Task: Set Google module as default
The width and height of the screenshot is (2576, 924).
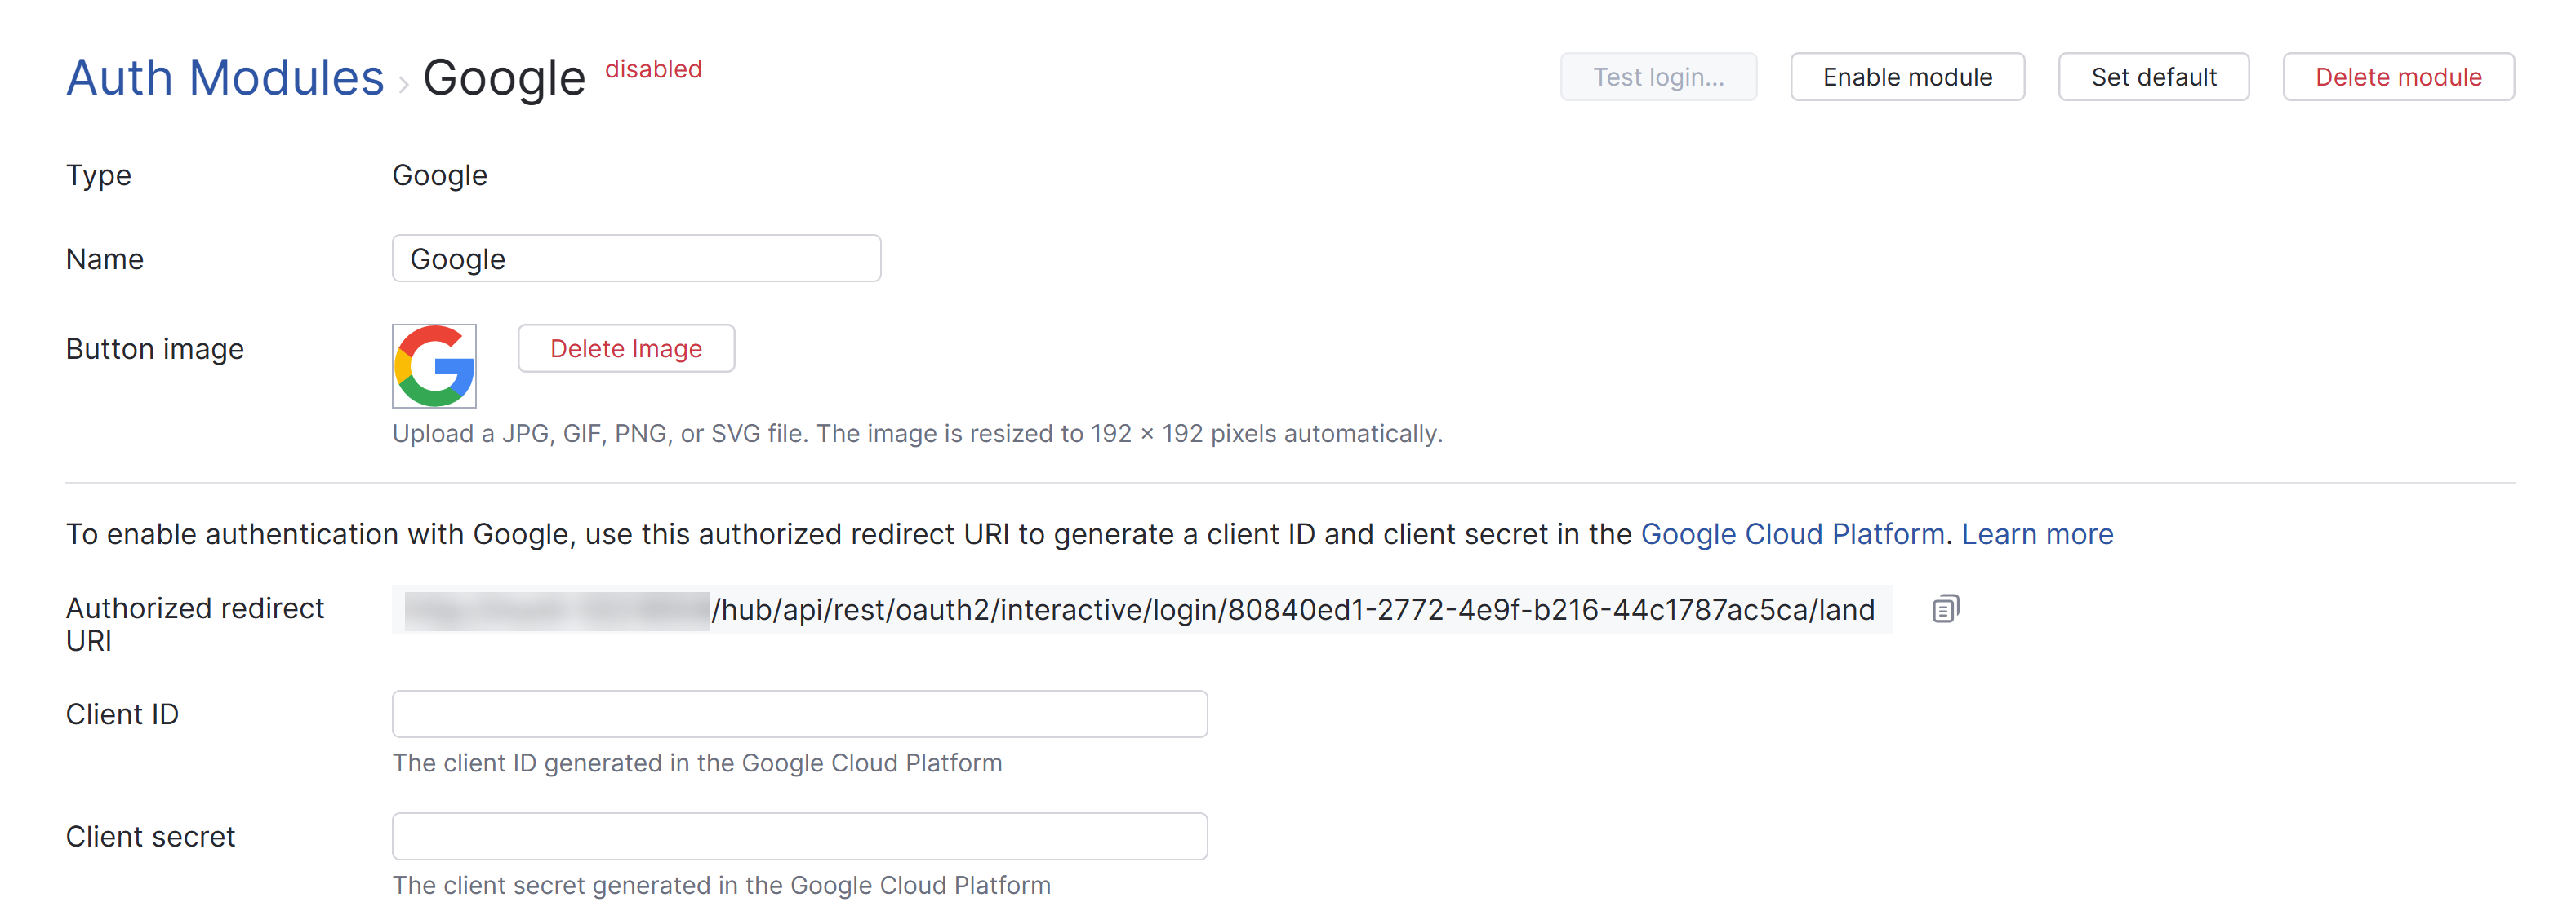Action: tap(2153, 76)
